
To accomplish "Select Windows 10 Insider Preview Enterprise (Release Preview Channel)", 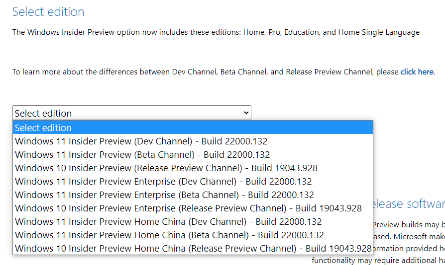I will [x=193, y=208].
